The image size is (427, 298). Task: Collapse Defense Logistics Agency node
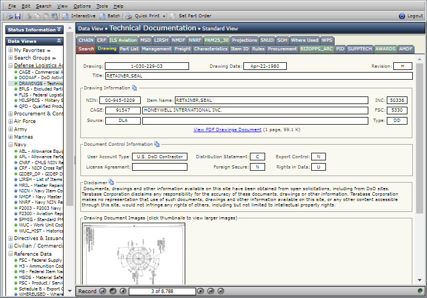[11, 66]
